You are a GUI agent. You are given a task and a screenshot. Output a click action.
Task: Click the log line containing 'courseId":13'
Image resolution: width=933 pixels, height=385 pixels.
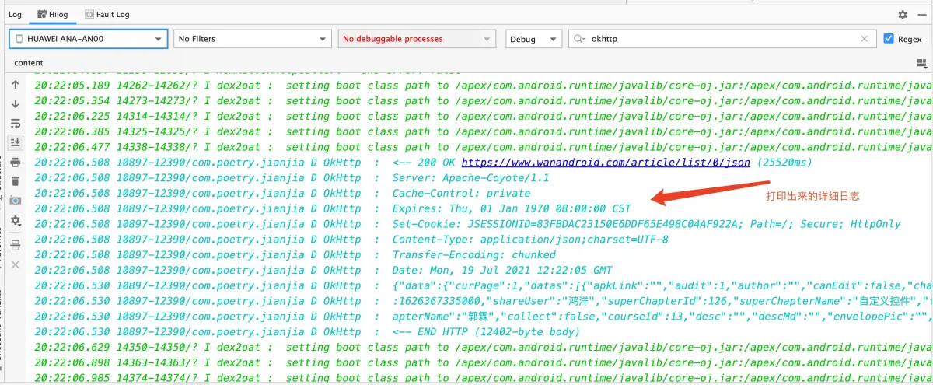[x=482, y=317]
